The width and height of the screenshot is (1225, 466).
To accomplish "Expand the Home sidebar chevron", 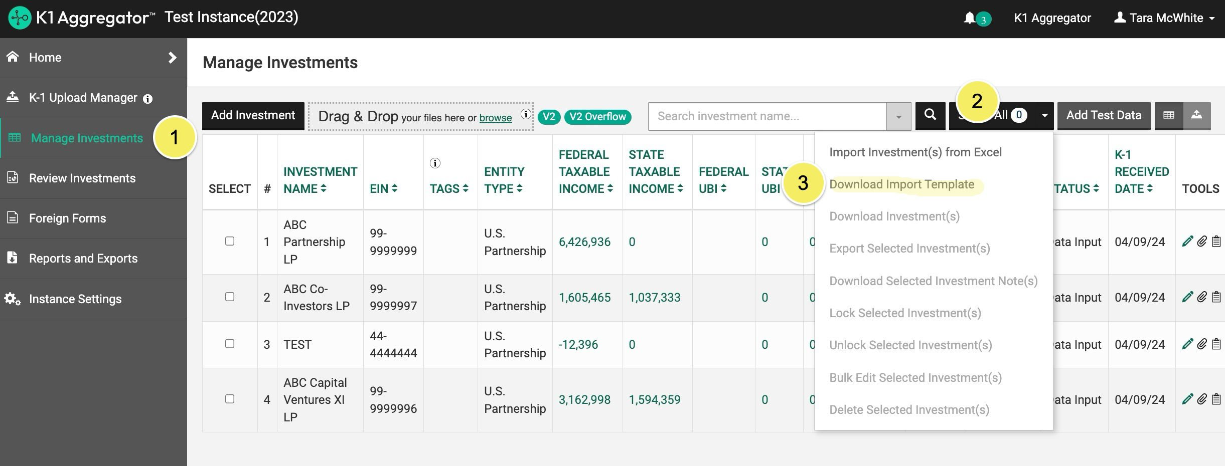I will (172, 58).
